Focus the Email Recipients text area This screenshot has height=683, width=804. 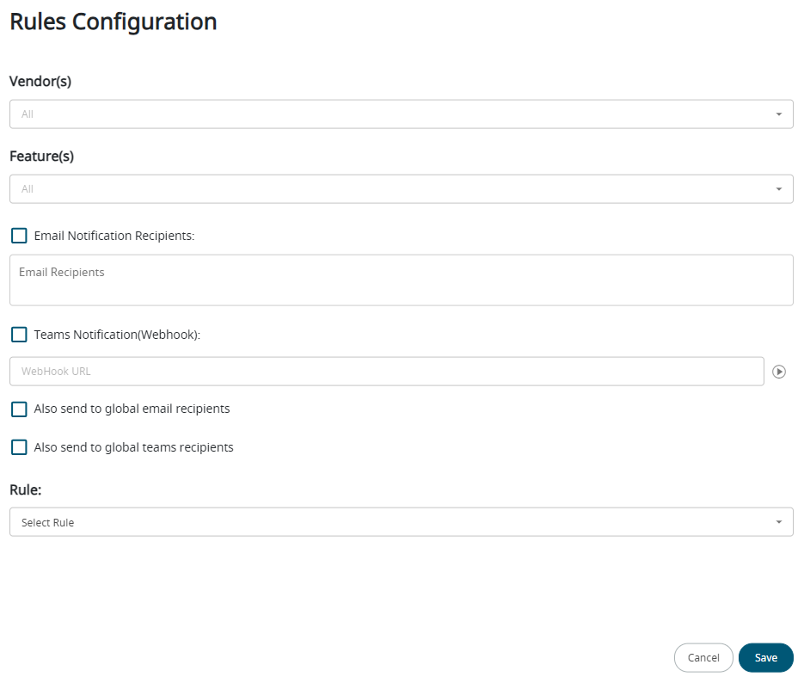[401, 280]
